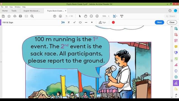The height and width of the screenshot is (101, 179).
Task: Add the document to starred with the star icon
Action: tap(9, 16)
